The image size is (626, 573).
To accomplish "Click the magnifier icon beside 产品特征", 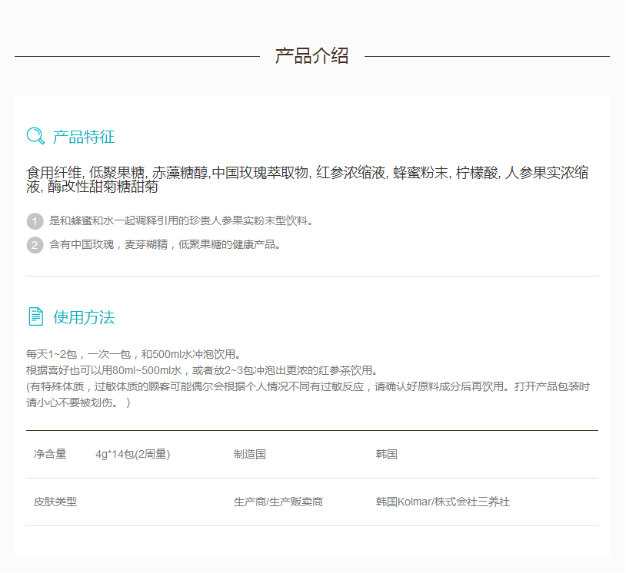I will tap(35, 137).
